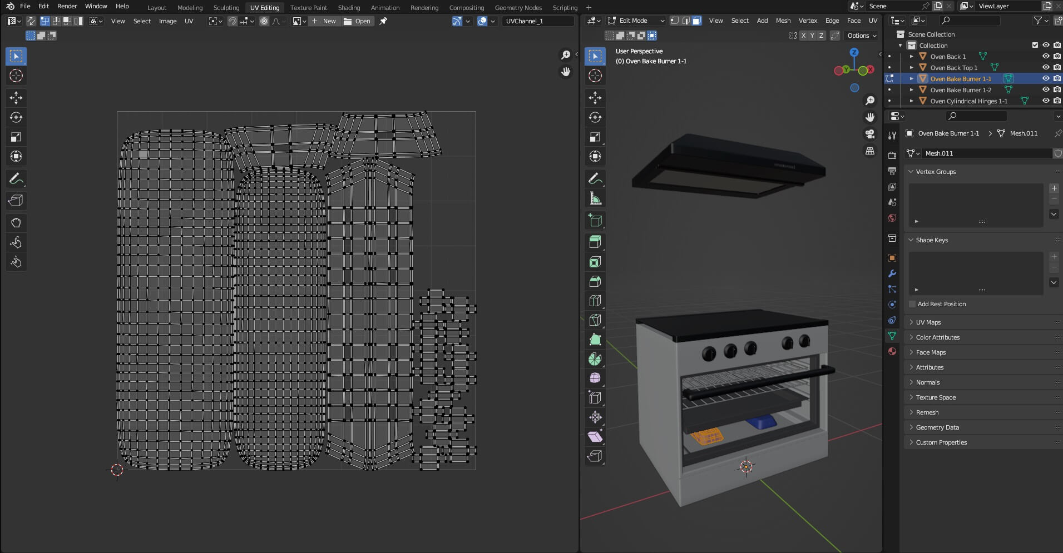Click the UVChannel_1 field
This screenshot has width=1063, height=553.
point(538,21)
